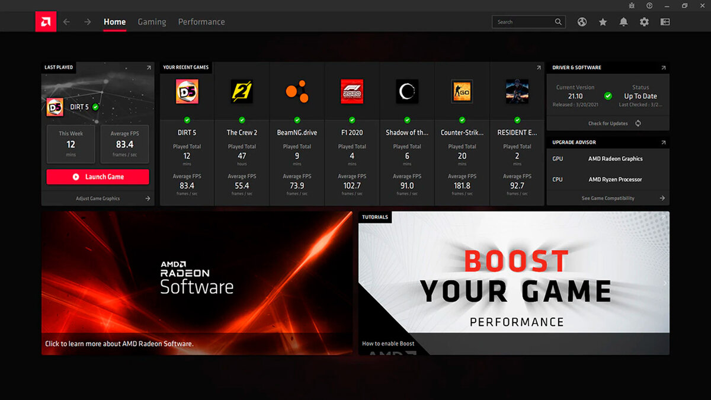The image size is (711, 400).
Task: Switch to the Gaming tab
Action: [152, 22]
